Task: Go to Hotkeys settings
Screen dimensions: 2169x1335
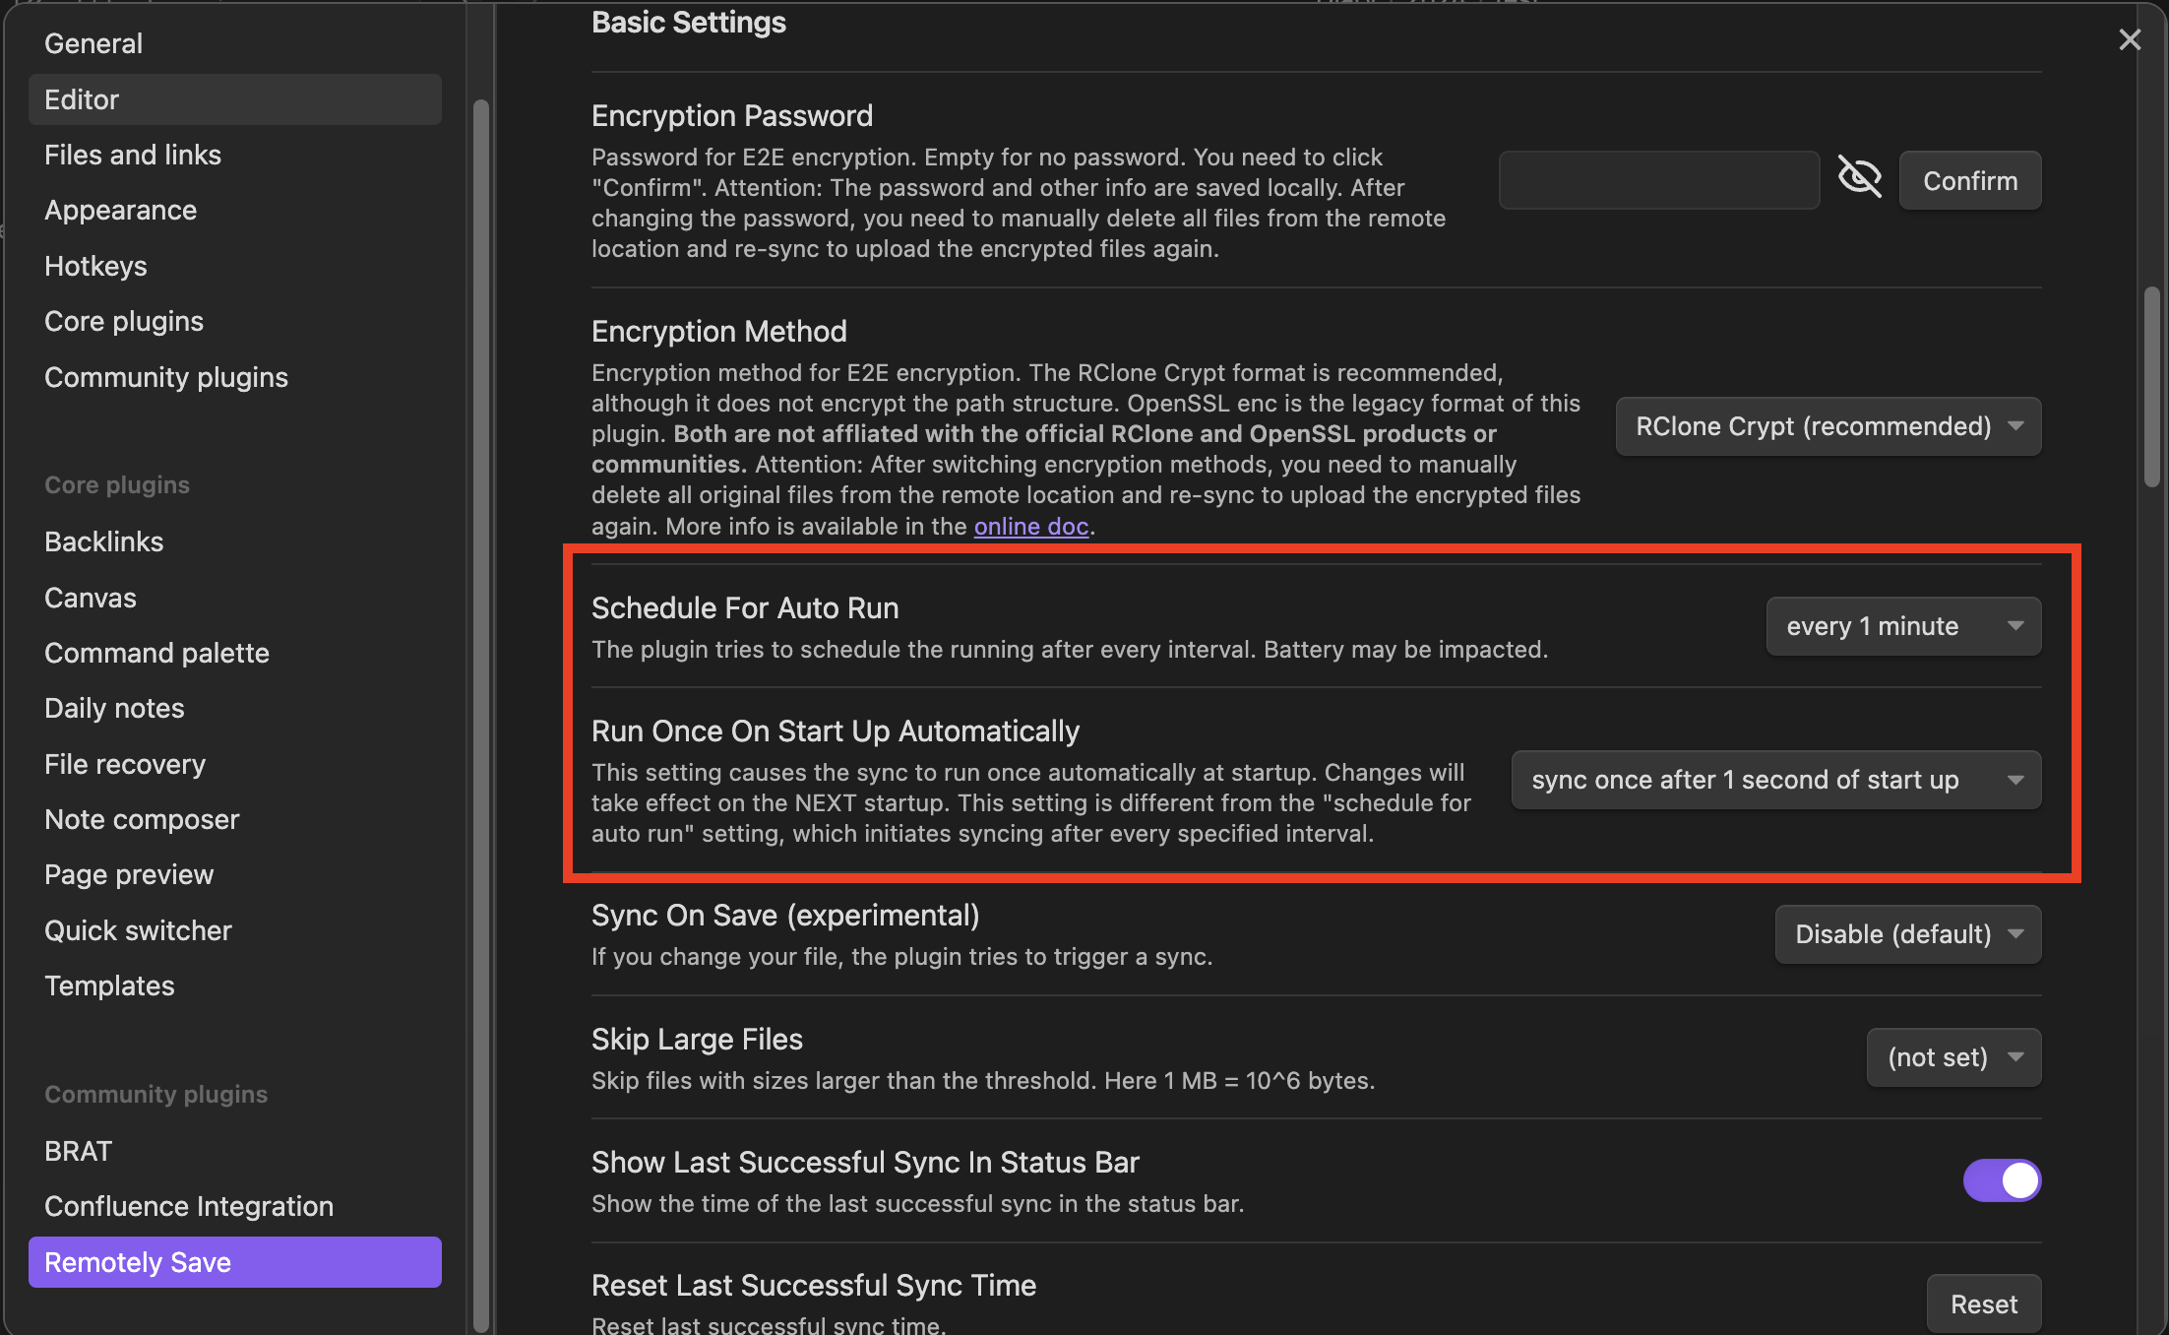Action: point(95,266)
